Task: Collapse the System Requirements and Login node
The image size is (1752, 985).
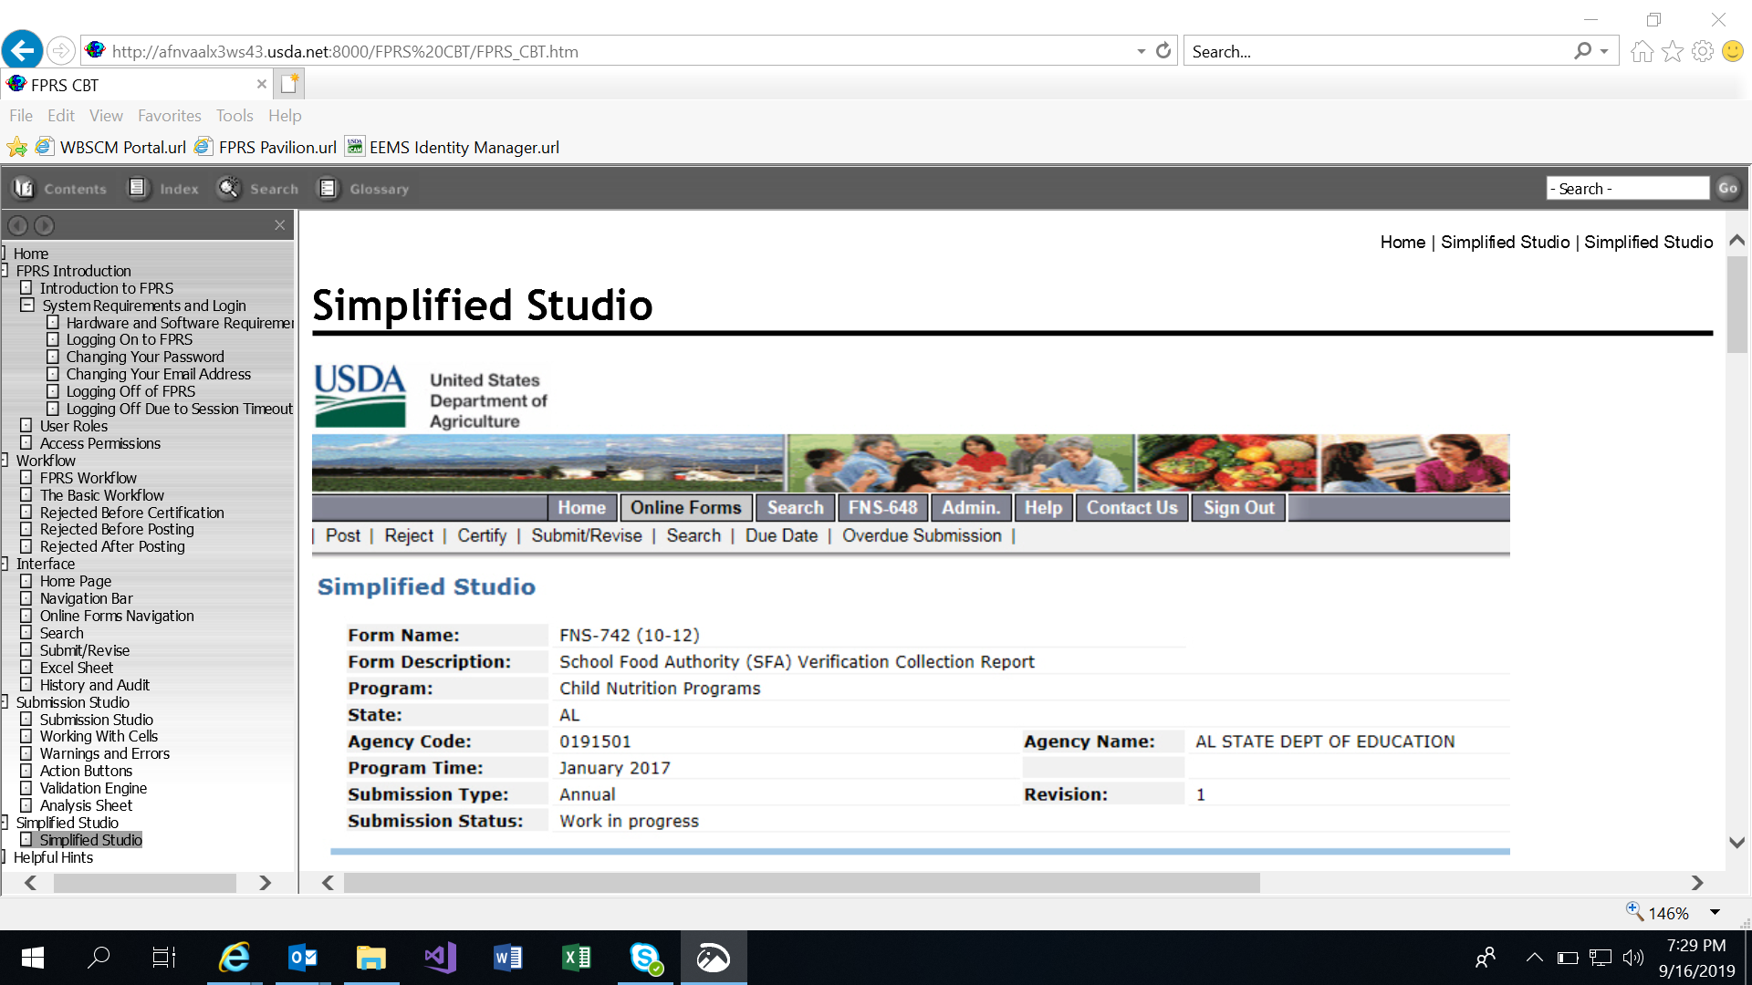Action: (x=27, y=306)
